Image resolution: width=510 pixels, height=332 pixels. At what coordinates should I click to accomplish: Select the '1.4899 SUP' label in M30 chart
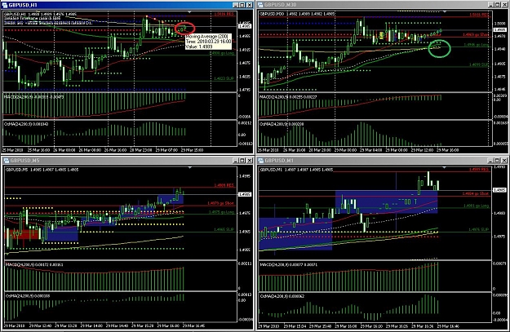pos(479,64)
